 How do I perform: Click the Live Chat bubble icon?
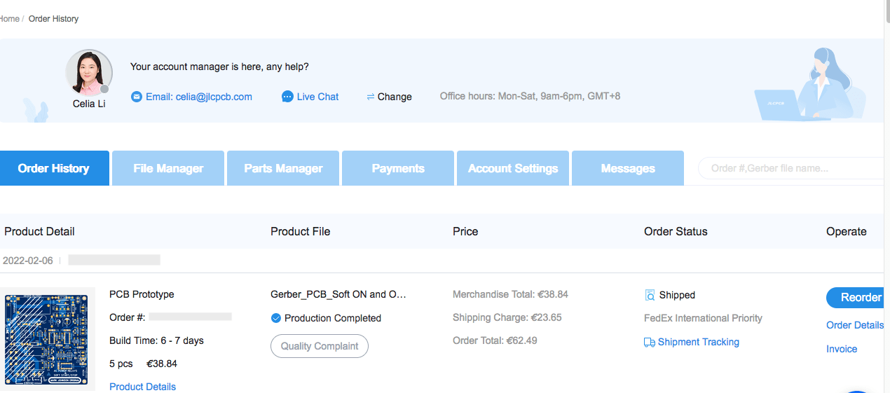pyautogui.click(x=287, y=97)
